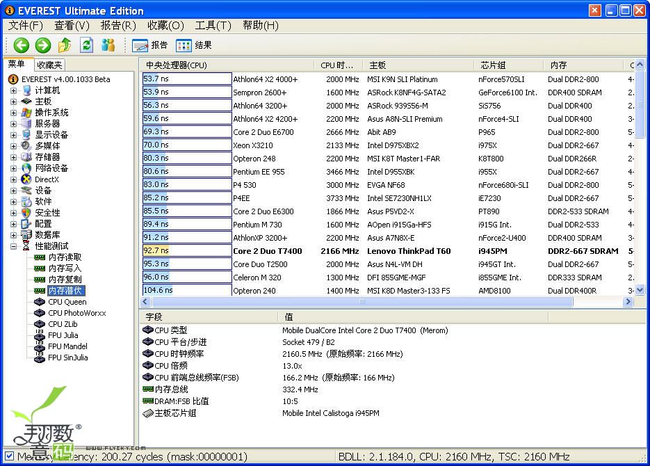Switch to the 收藏夹 tab
The image size is (650, 466).
pyautogui.click(x=49, y=65)
